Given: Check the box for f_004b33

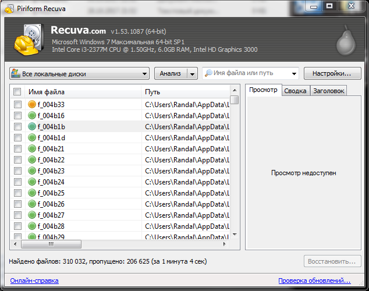Looking at the screenshot, I should [x=17, y=104].
